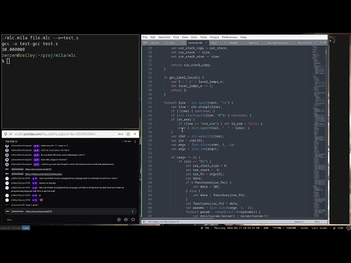
Task: Open the Help menu
Action: (x=243, y=37)
